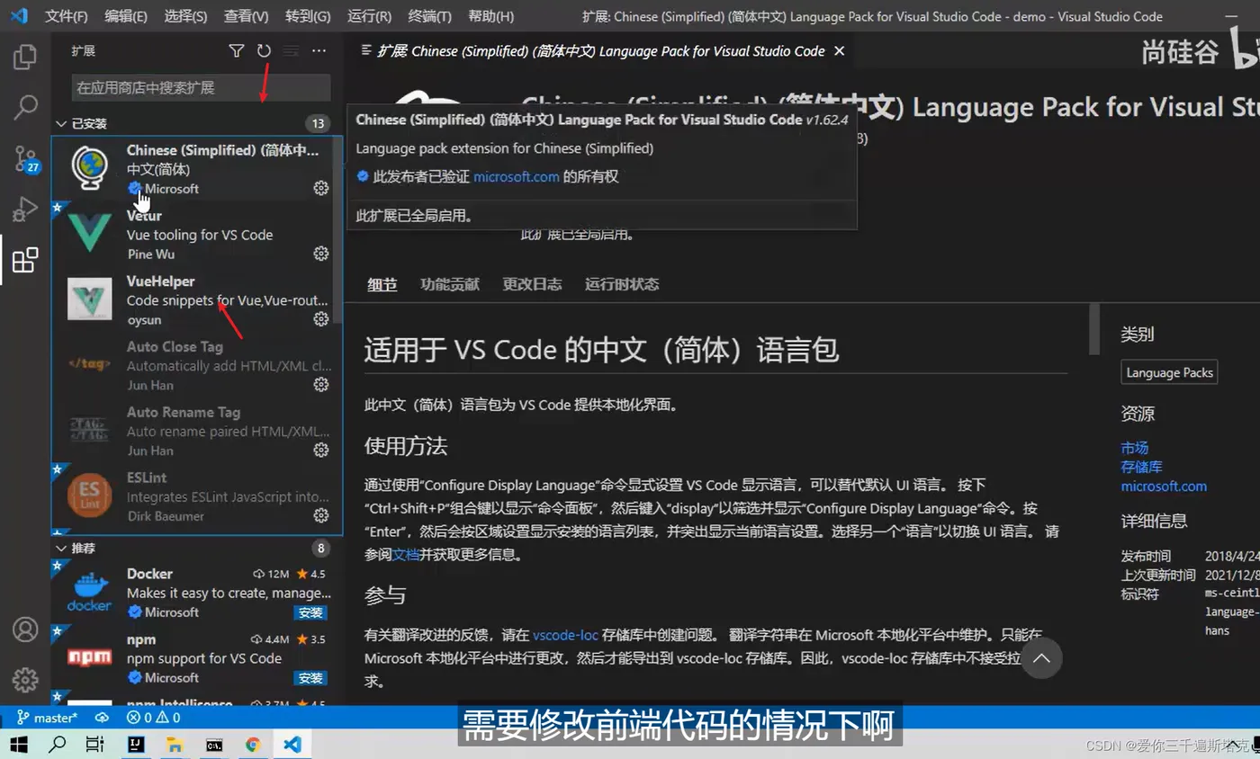Image resolution: width=1260 pixels, height=759 pixels.
Task: Open Windows Start menu
Action: [19, 745]
